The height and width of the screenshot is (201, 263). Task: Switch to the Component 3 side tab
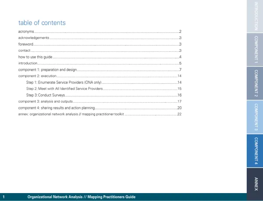(x=255, y=117)
